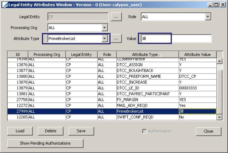Viewport: 228px width, 153px height.
Task: Select the FX_MARGIN row
Action: 112,100
